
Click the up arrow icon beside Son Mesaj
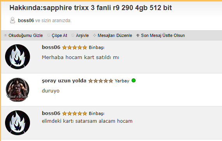click(138, 35)
